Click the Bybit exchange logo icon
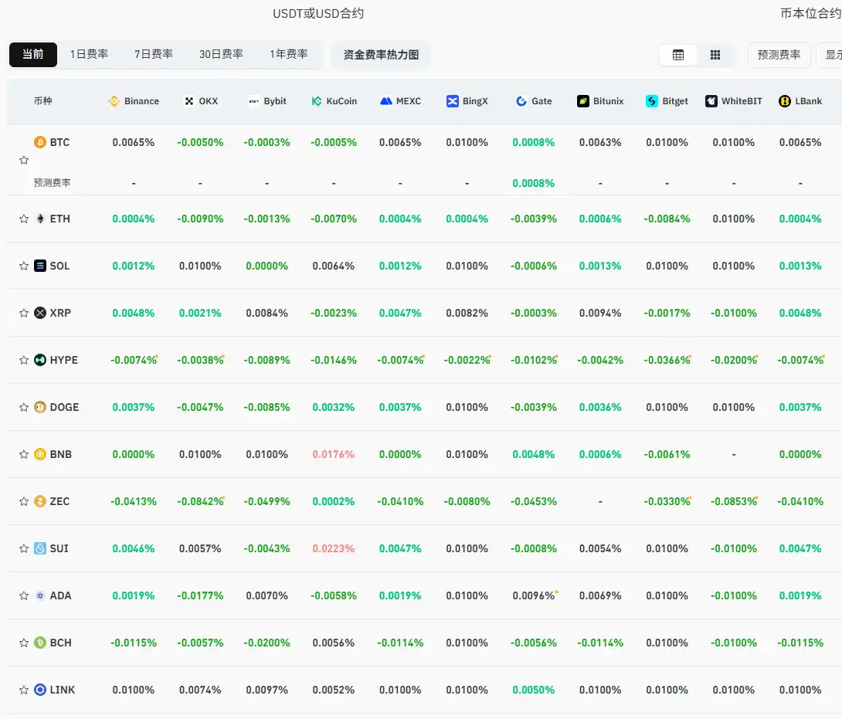This screenshot has width=842, height=719. (x=254, y=101)
